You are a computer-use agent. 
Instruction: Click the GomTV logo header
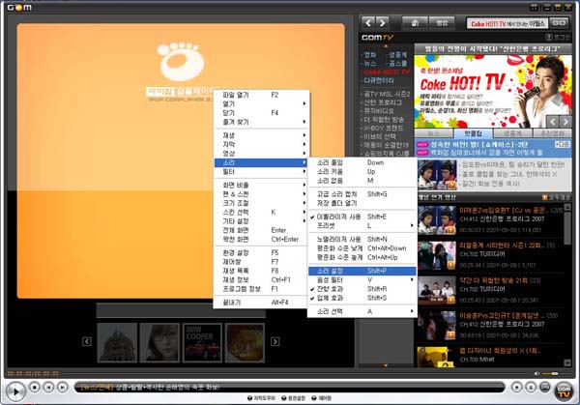click(377, 38)
